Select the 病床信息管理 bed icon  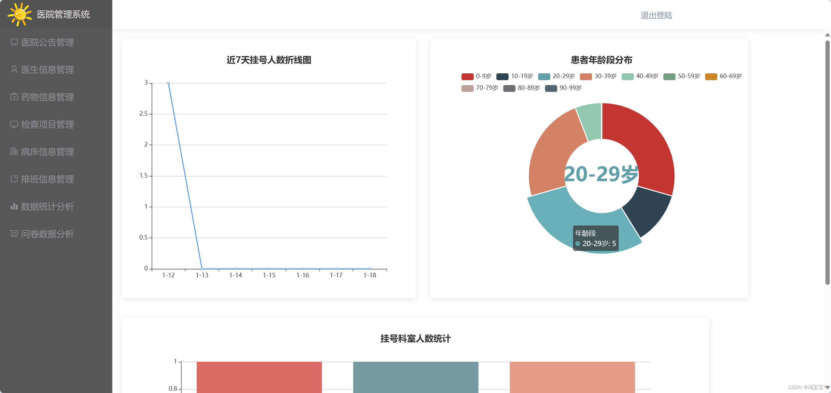pos(14,152)
